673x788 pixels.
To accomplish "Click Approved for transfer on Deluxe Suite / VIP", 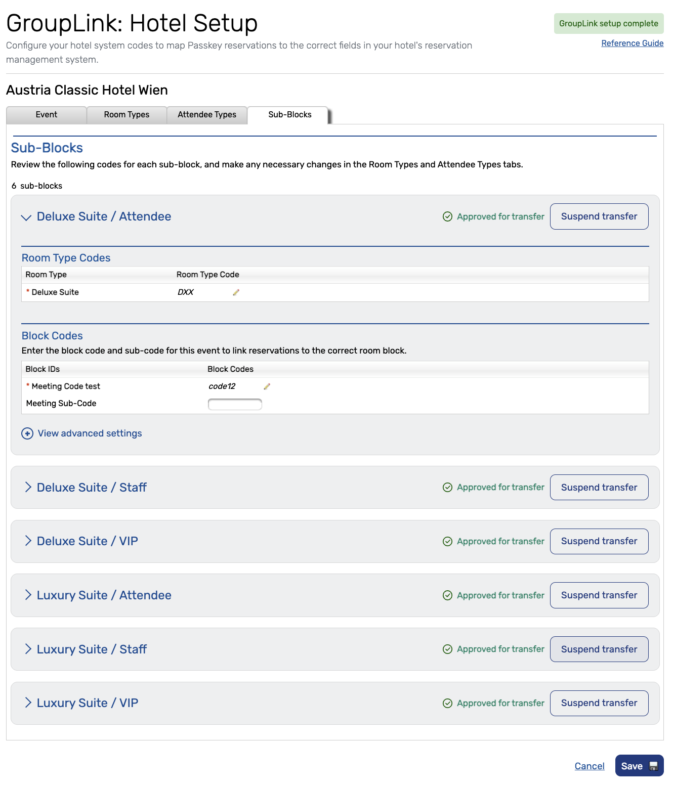I will [500, 541].
